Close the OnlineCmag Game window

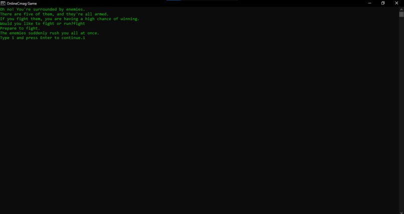[396, 4]
